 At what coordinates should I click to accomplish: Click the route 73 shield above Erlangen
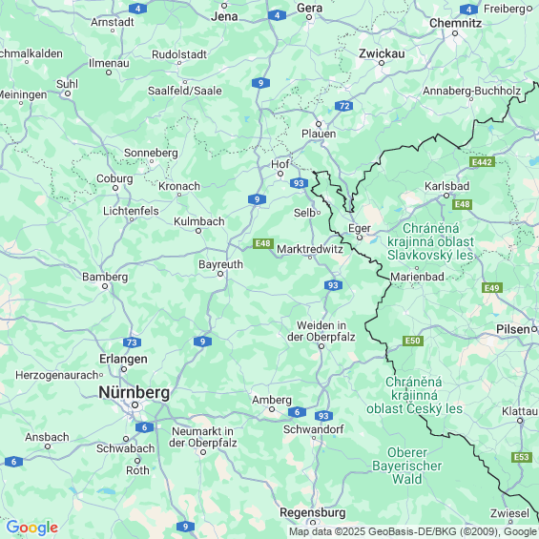pyautogui.click(x=132, y=342)
